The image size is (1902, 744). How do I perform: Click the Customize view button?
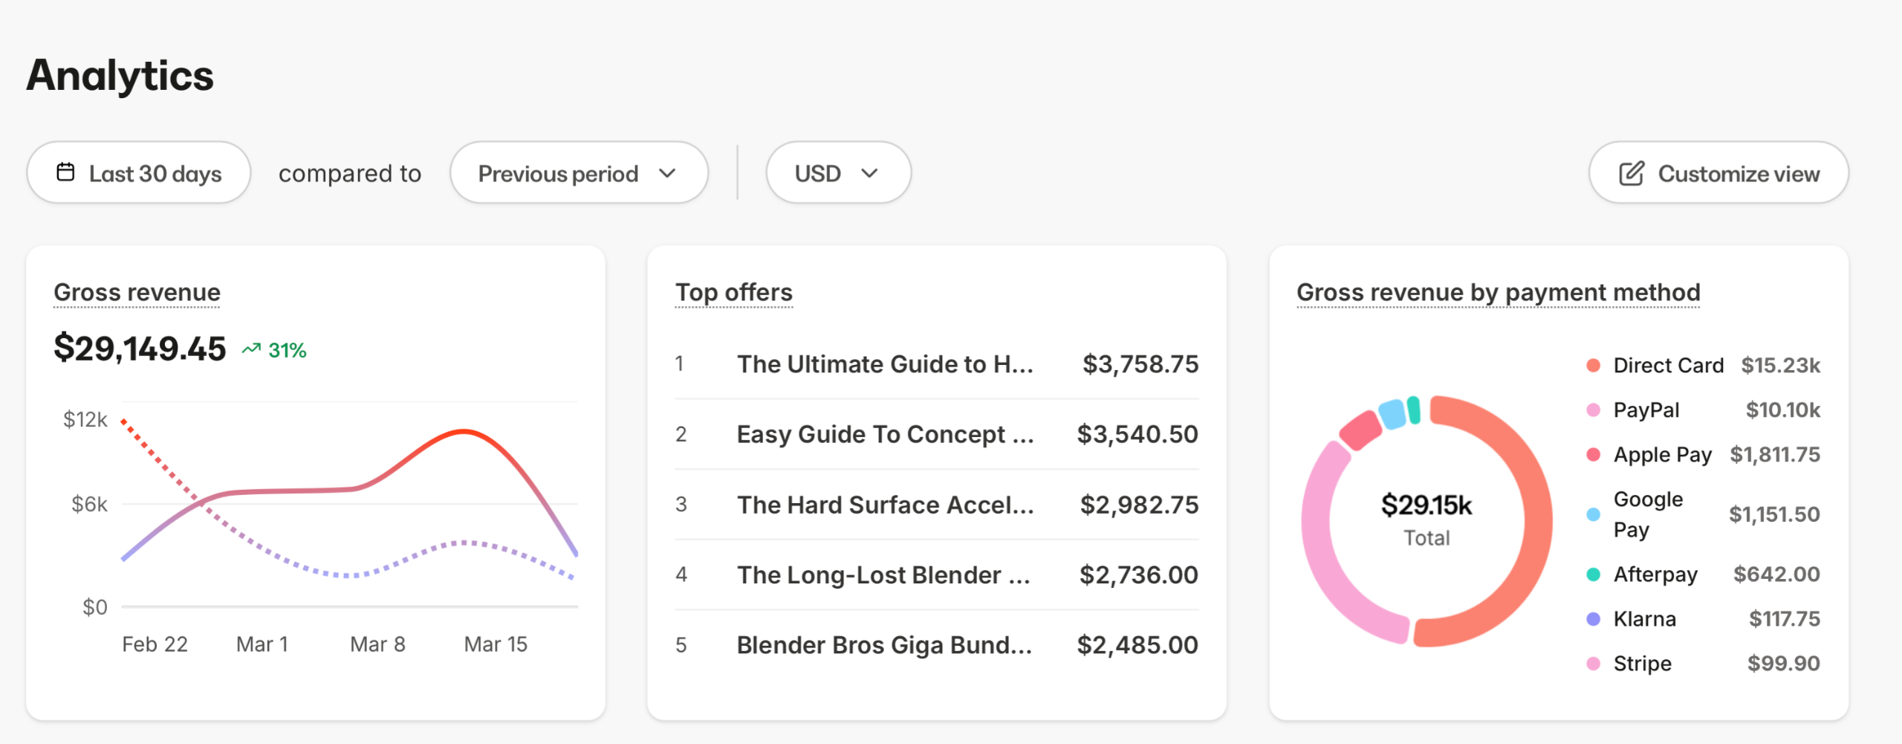pyautogui.click(x=1718, y=172)
